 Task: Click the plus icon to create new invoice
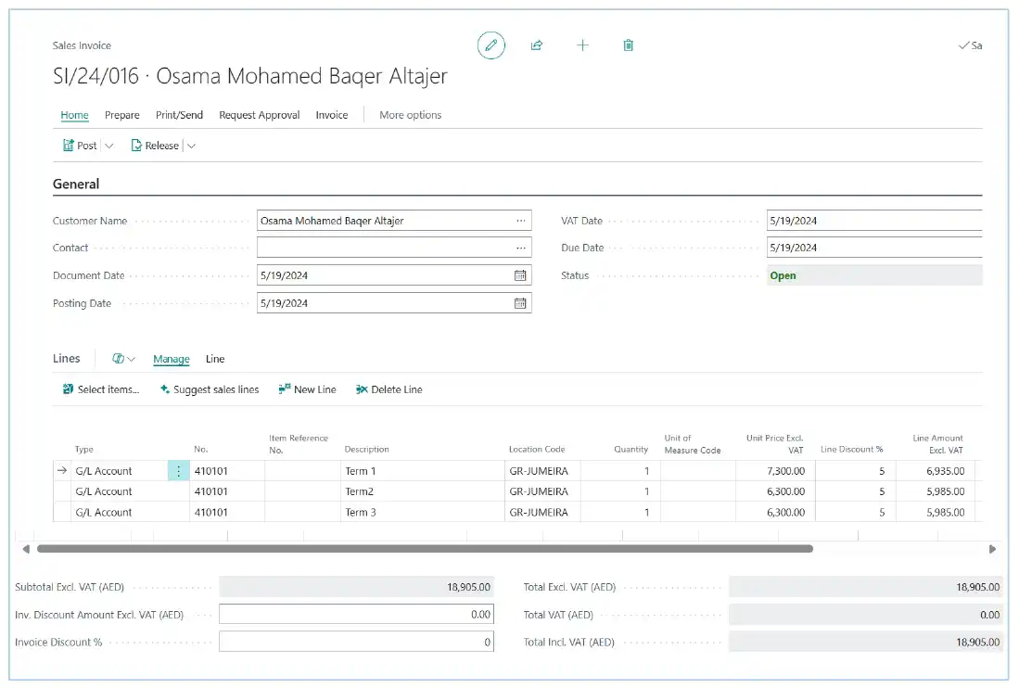582,45
